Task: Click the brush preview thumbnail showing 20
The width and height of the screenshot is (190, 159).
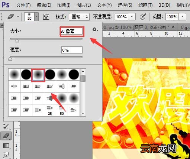Action: (29, 16)
